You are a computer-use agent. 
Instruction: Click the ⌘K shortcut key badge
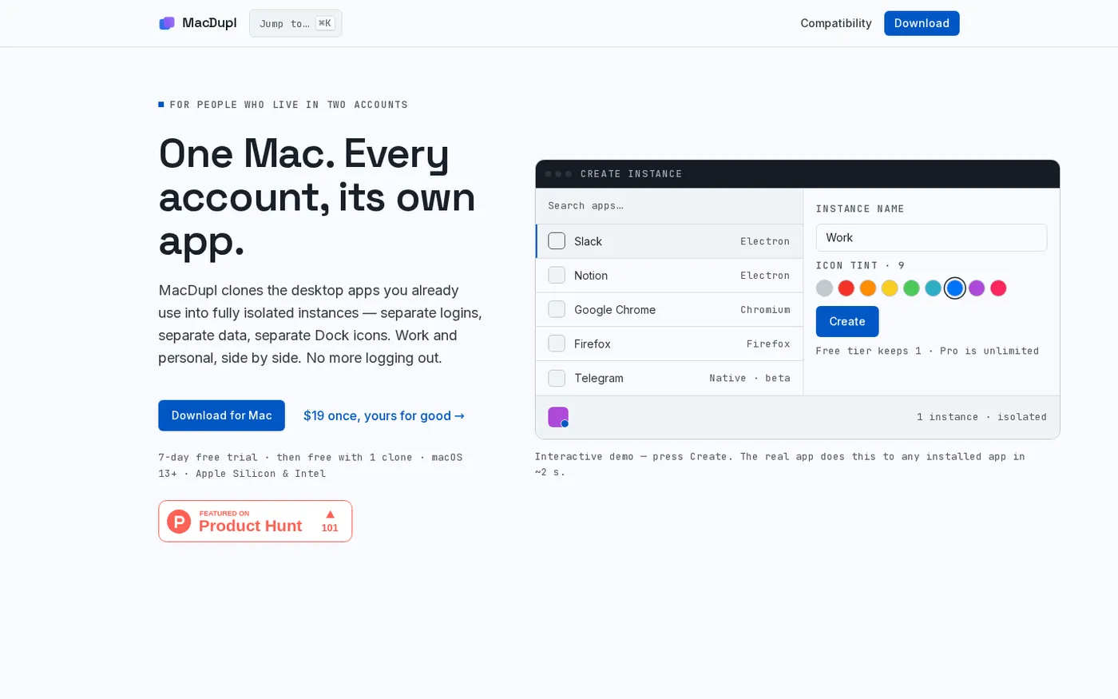[325, 23]
